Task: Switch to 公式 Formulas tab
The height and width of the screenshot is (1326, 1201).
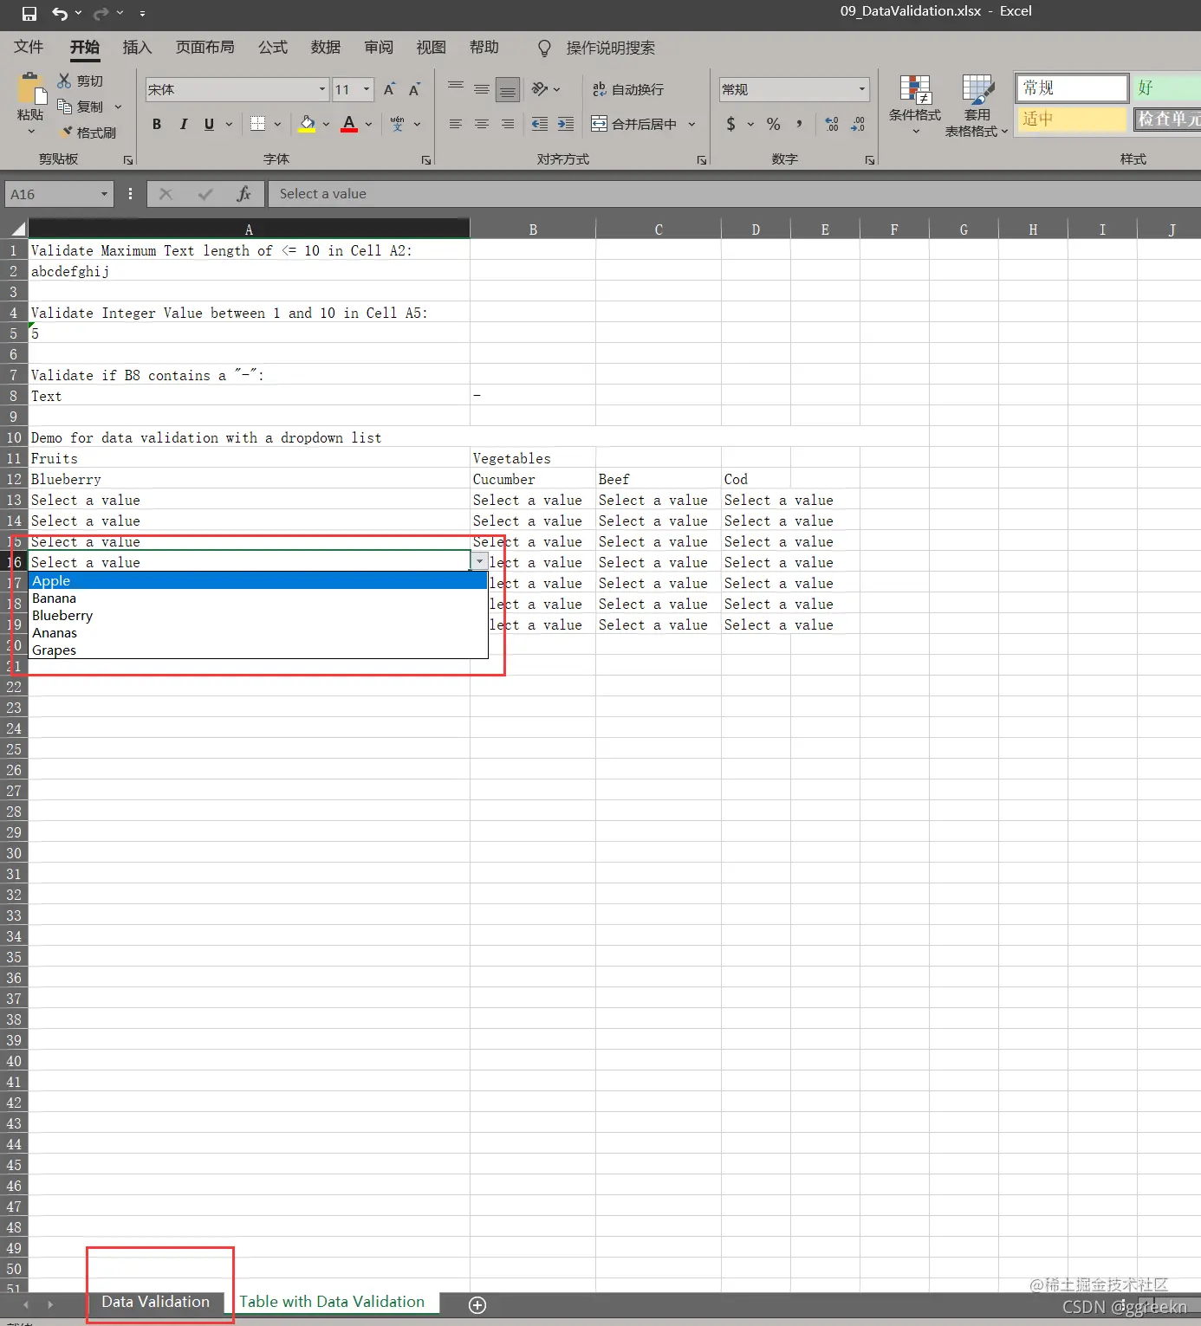Action: [x=273, y=47]
